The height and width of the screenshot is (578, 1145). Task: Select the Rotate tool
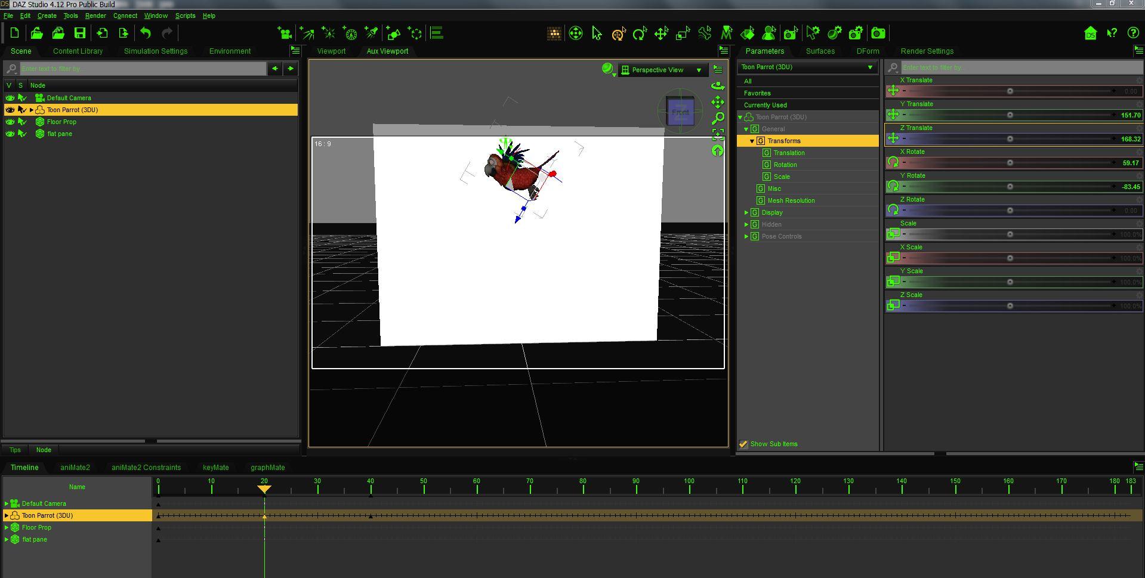tap(640, 33)
